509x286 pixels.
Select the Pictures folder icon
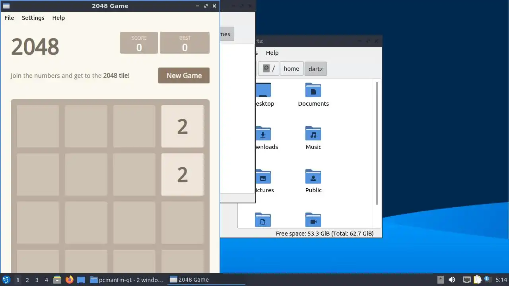point(263,177)
